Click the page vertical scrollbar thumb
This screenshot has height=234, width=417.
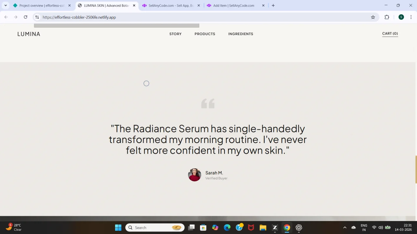416,170
